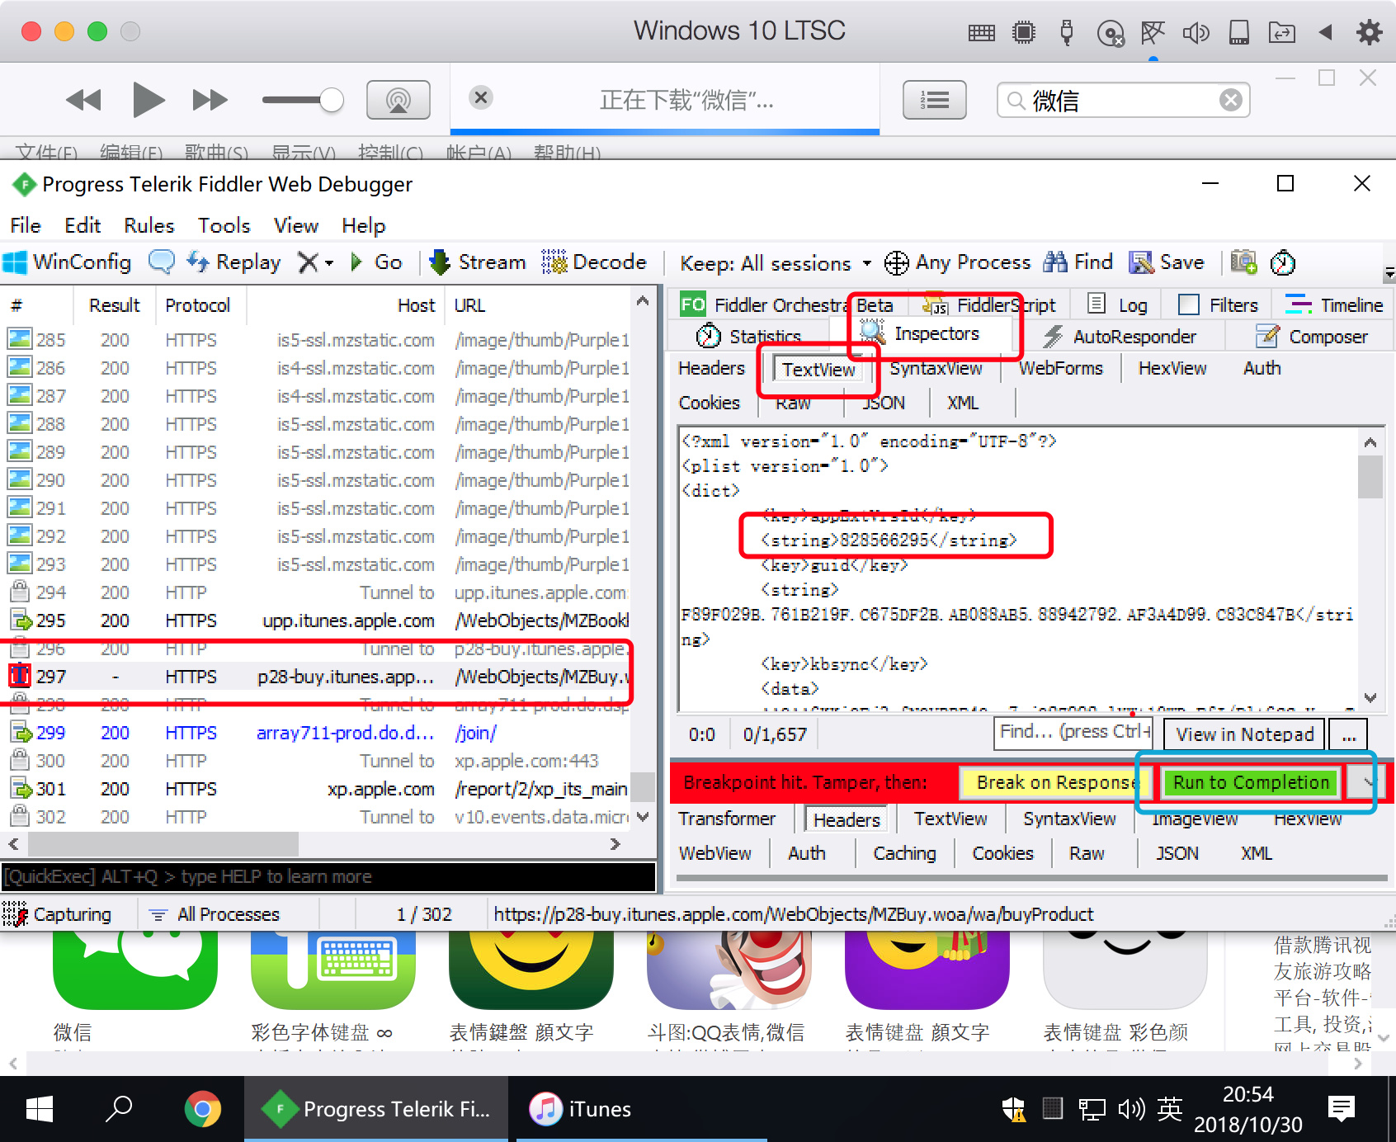This screenshot has width=1396, height=1142.
Task: Open the Inspectors tab
Action: [x=920, y=333]
